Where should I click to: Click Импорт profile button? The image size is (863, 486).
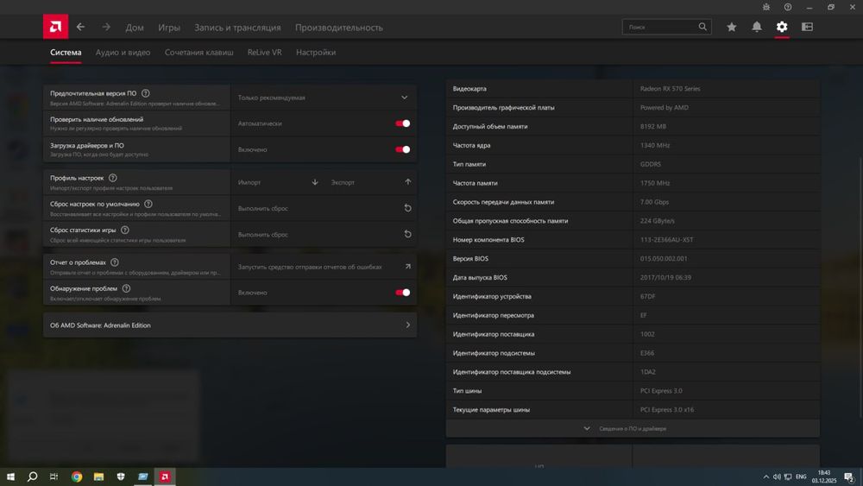(x=277, y=182)
